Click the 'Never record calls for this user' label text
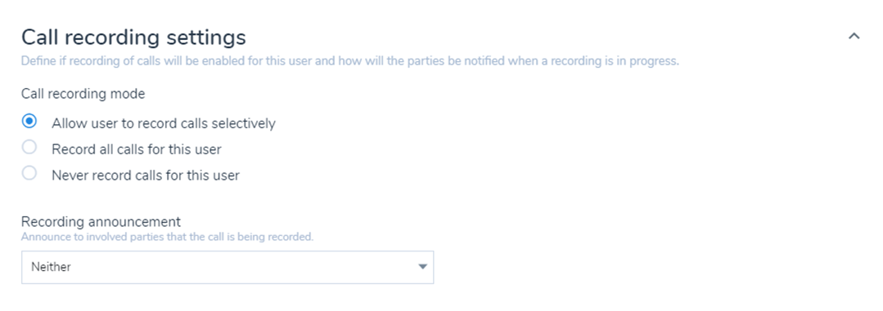This screenshot has width=883, height=311. pos(146,175)
